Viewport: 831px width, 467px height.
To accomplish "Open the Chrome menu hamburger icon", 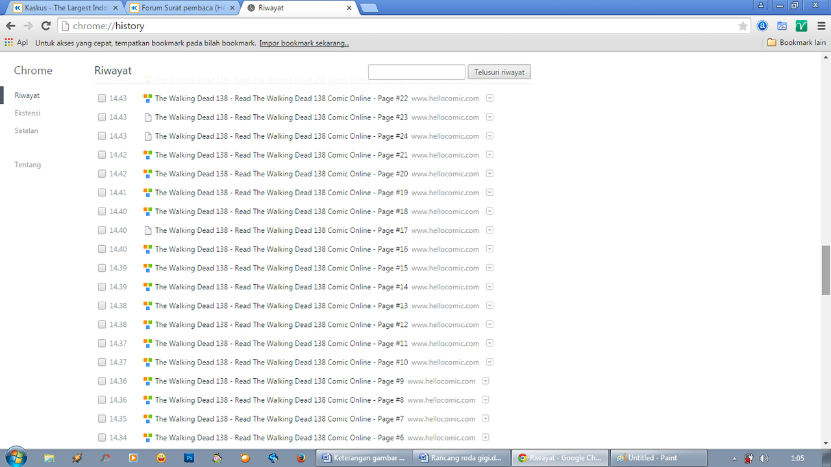I will [x=821, y=26].
